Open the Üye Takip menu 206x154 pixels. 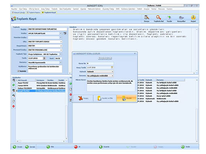point(23,9)
